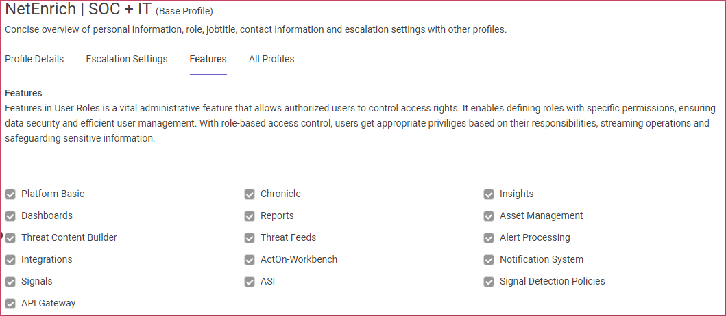Screen dimensions: 726x316
Task: Toggle the Insights checkbox
Action: point(489,194)
